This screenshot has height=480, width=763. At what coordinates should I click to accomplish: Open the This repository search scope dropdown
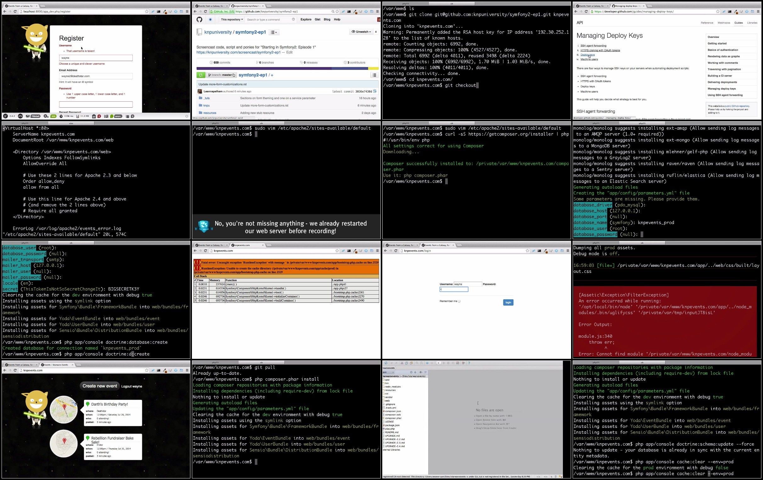tap(232, 20)
